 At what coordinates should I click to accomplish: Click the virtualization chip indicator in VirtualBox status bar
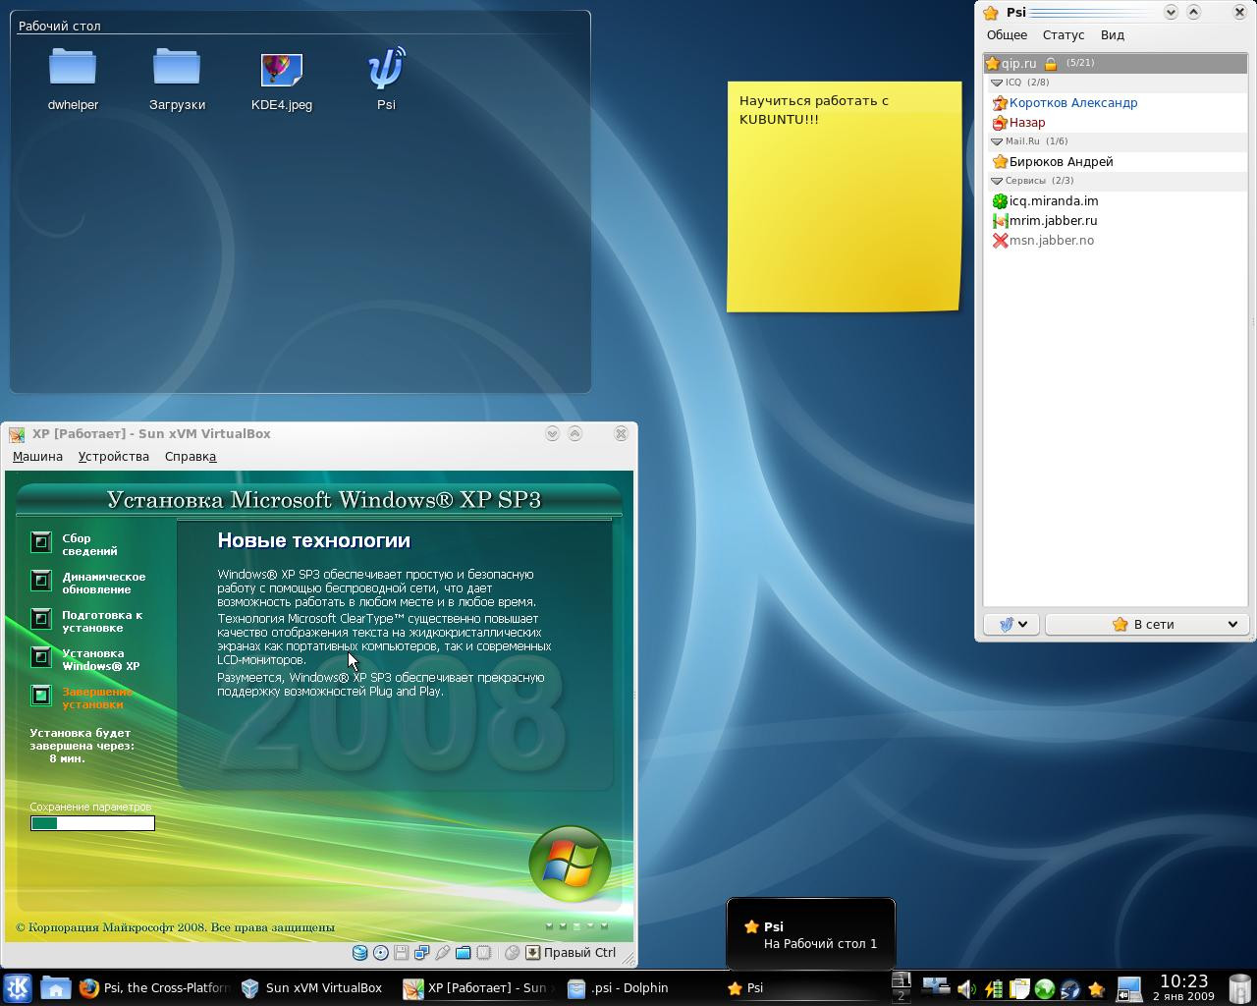(483, 952)
